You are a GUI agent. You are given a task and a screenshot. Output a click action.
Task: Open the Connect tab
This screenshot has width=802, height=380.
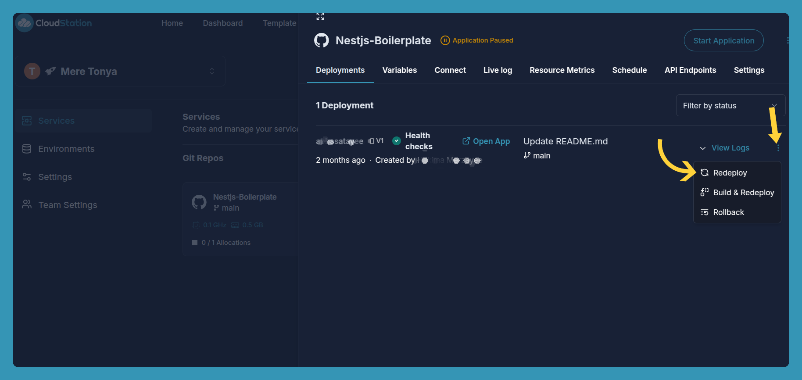pyautogui.click(x=450, y=70)
